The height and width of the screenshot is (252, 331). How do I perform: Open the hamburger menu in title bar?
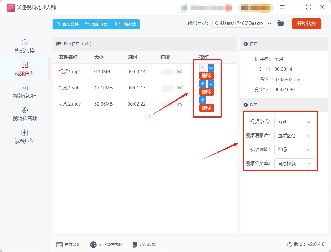point(282,7)
